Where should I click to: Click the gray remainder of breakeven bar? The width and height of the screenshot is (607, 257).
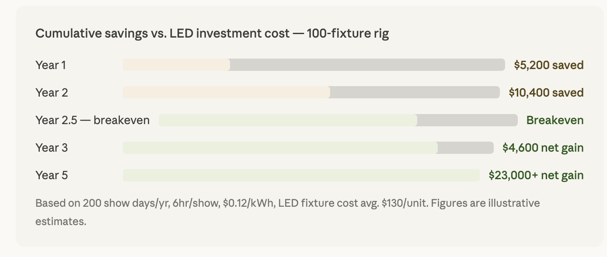click(467, 120)
